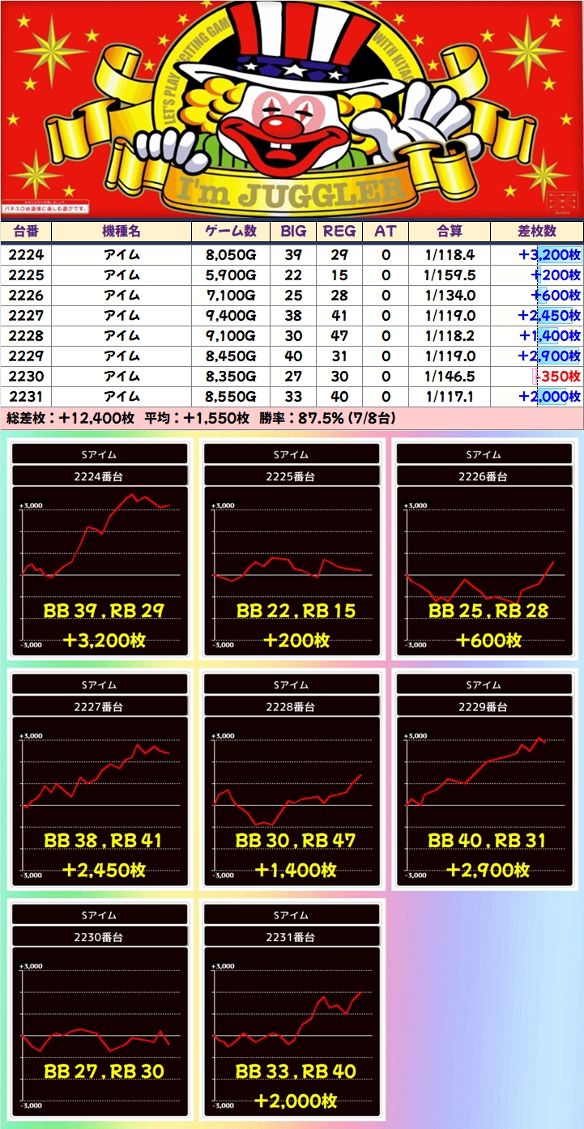Click the +3,200枚 value in the table
The width and height of the screenshot is (584, 1129).
coord(551,255)
